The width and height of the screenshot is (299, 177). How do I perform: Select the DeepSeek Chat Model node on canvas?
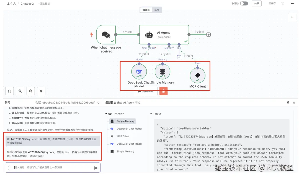point(139,72)
